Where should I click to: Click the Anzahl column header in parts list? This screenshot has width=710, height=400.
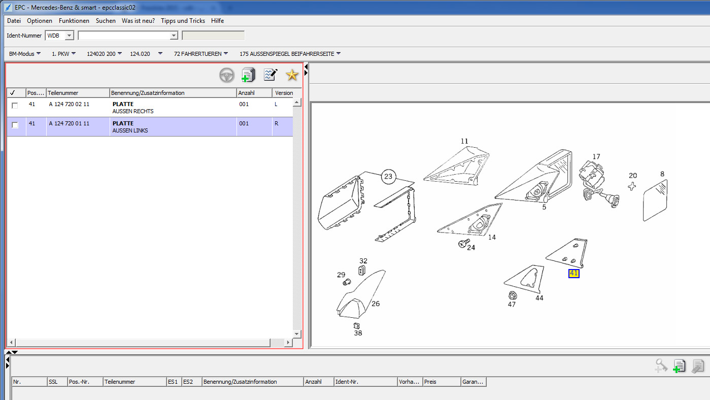pos(254,93)
